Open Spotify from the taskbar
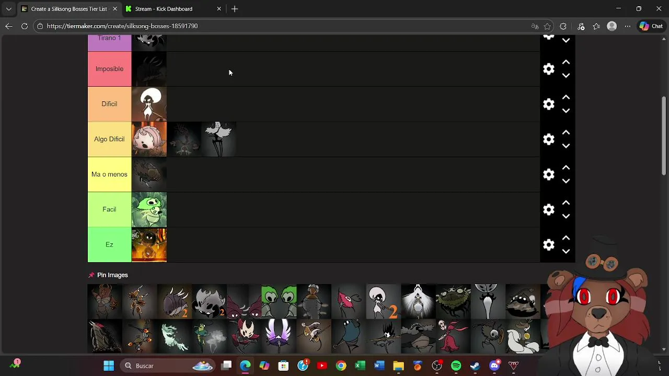Viewport: 669px width, 376px height. (x=456, y=366)
